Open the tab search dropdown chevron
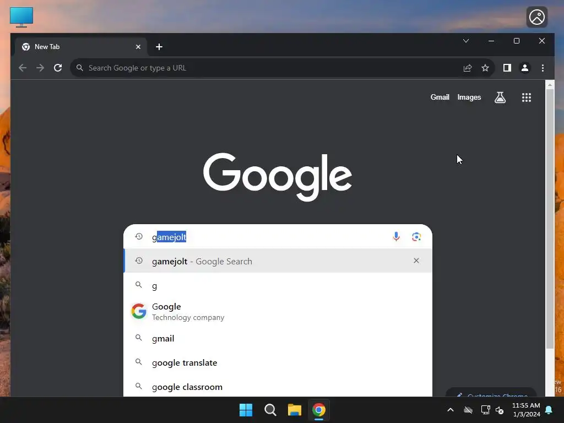Image resolution: width=564 pixels, height=423 pixels. tap(466, 41)
